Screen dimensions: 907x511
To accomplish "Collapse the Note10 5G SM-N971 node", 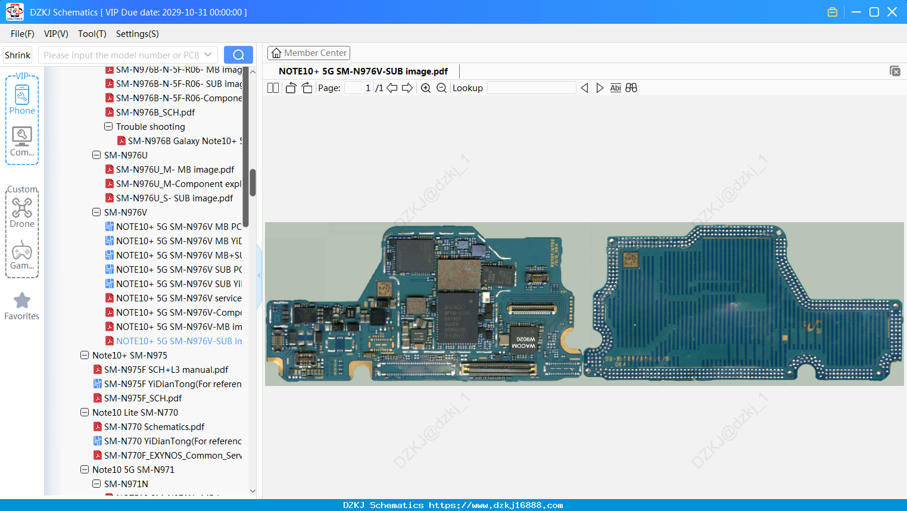I will (x=85, y=470).
